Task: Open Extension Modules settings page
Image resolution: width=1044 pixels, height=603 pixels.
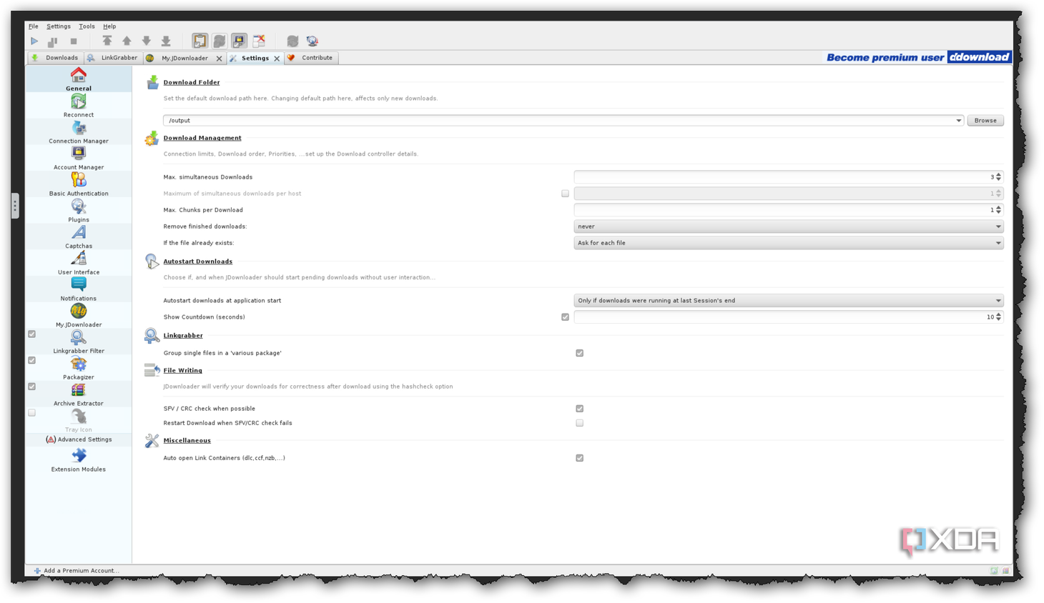Action: point(79,461)
